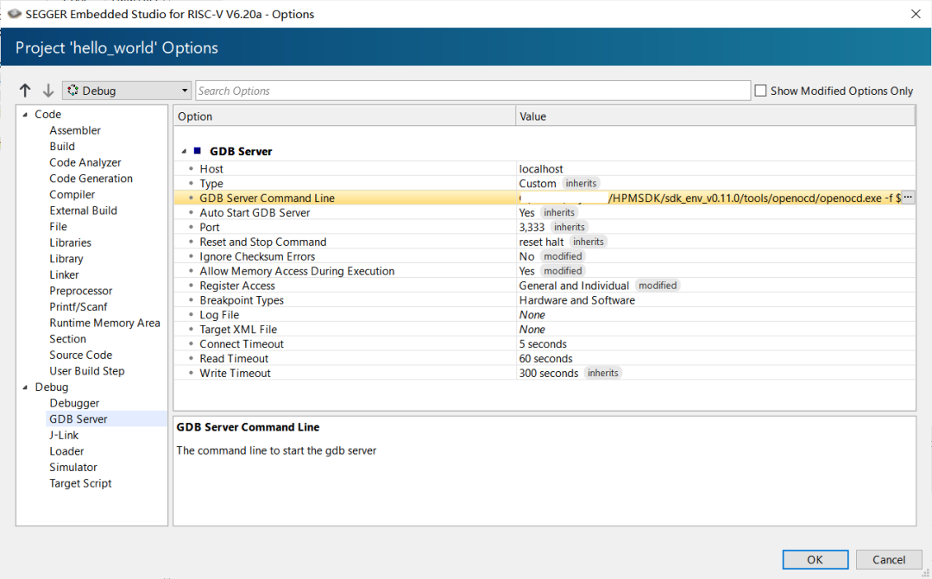Select Code Analyzer in the options tree

85,162
